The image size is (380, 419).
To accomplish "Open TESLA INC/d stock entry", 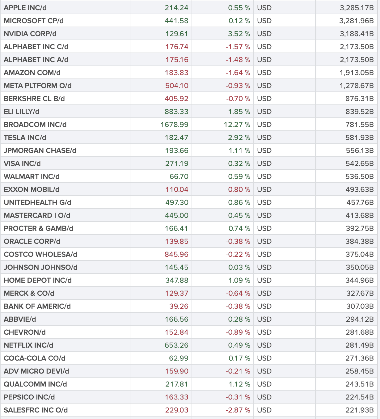I will click(25, 138).
